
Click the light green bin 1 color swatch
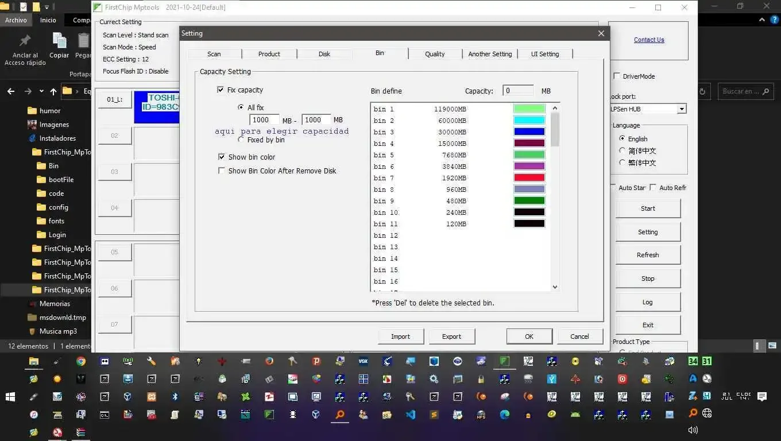point(529,109)
